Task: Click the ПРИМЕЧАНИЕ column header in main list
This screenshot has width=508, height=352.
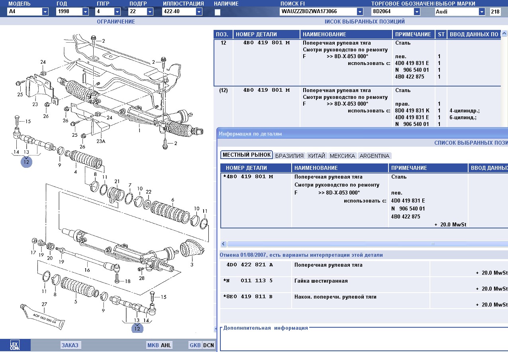Action: click(x=414, y=34)
